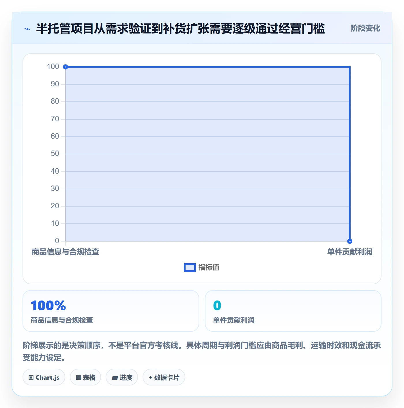
Task: Click the grid icon in 表格 tag
Action: 78,378
